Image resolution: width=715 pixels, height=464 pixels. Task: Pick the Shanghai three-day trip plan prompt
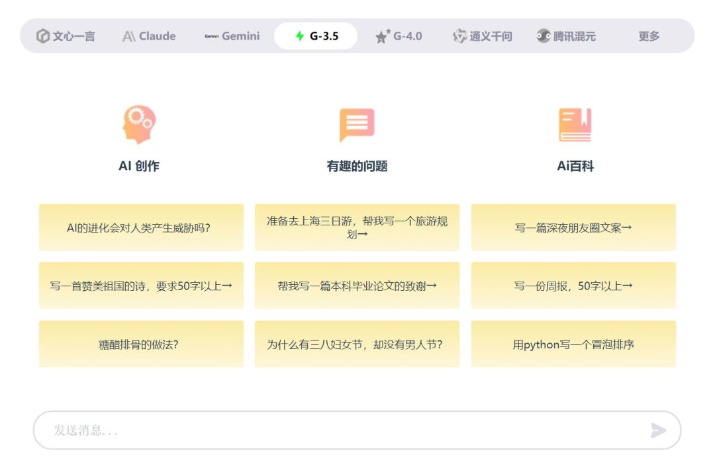click(357, 228)
